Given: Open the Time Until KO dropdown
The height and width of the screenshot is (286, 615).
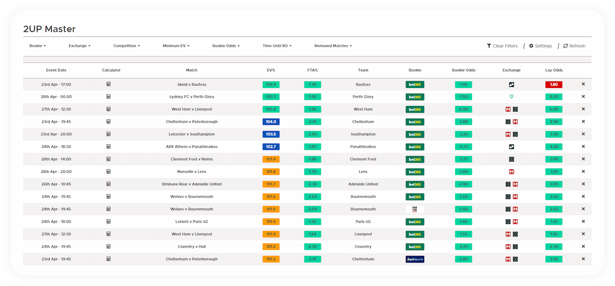Looking at the screenshot, I should point(277,46).
